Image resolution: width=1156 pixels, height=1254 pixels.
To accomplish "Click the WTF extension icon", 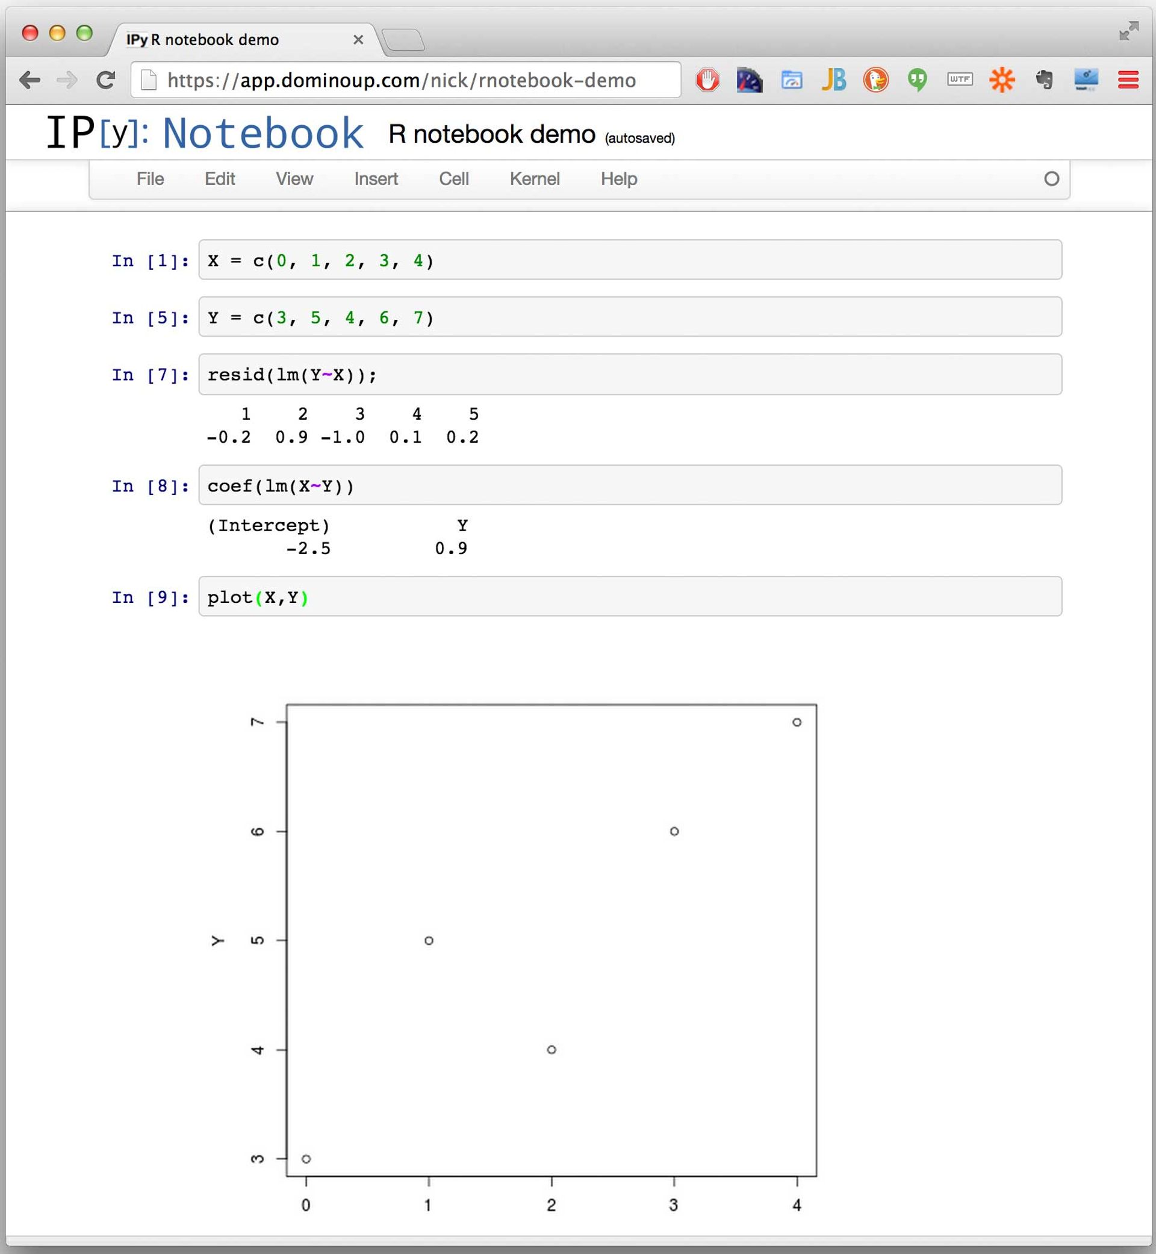I will point(960,80).
